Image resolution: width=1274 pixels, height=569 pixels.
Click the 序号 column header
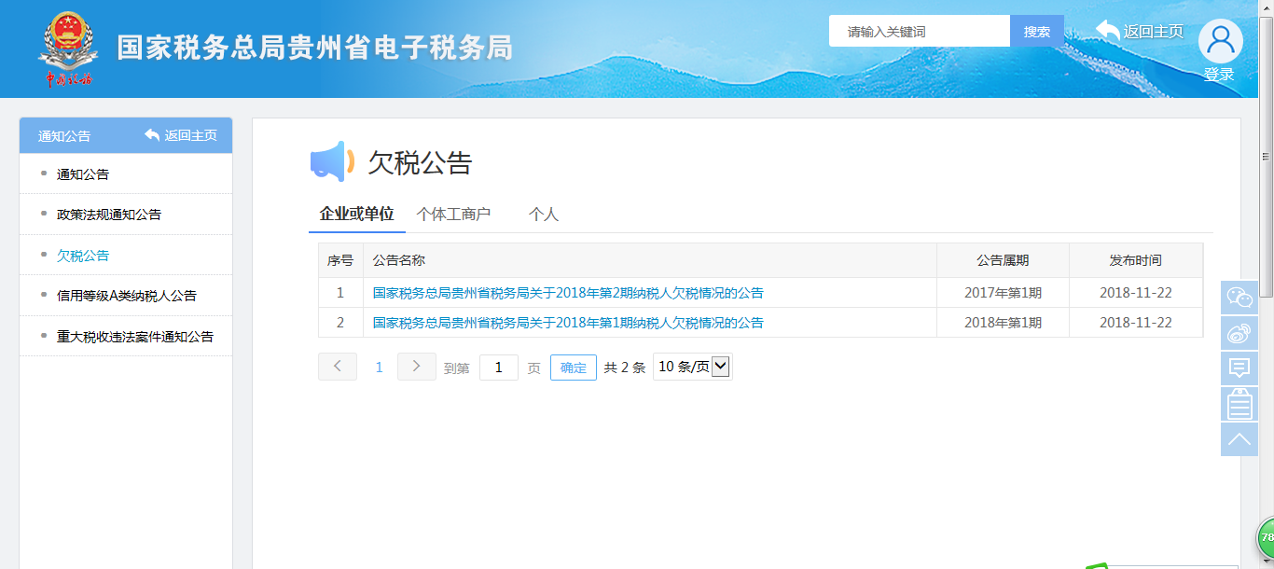pos(340,260)
